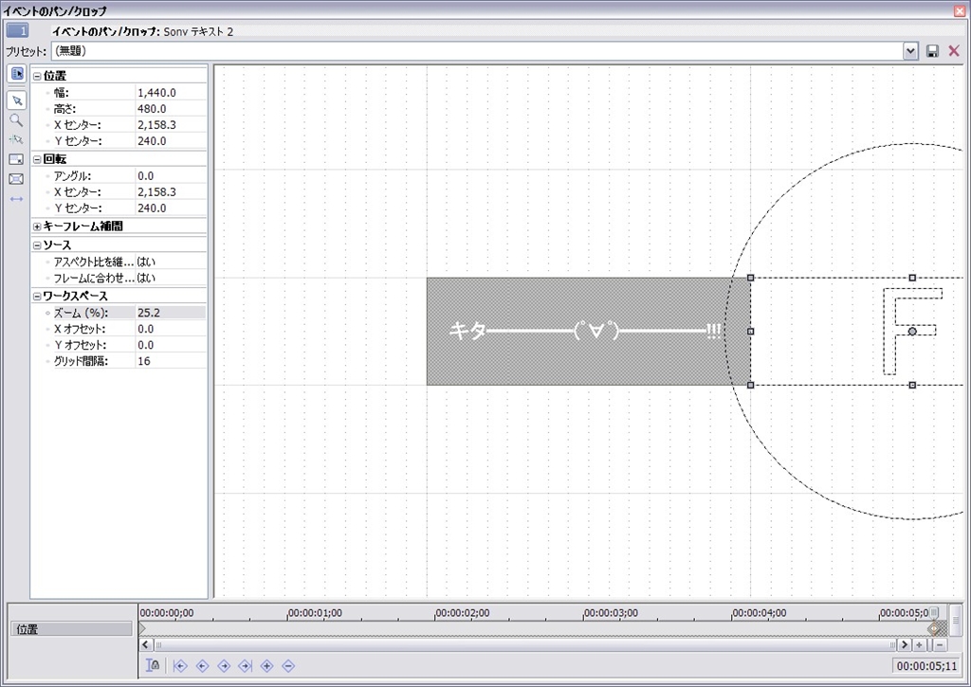This screenshot has width=971, height=687.
Task: Toggle the Lock Aspect Ratio button
Action: coord(16,159)
